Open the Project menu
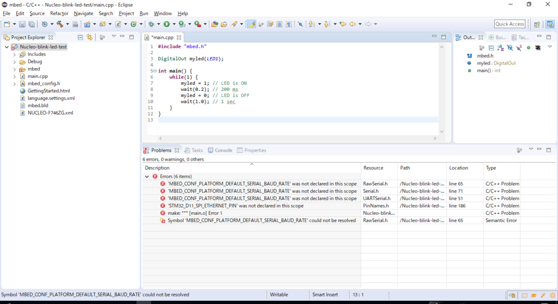 tap(126, 14)
